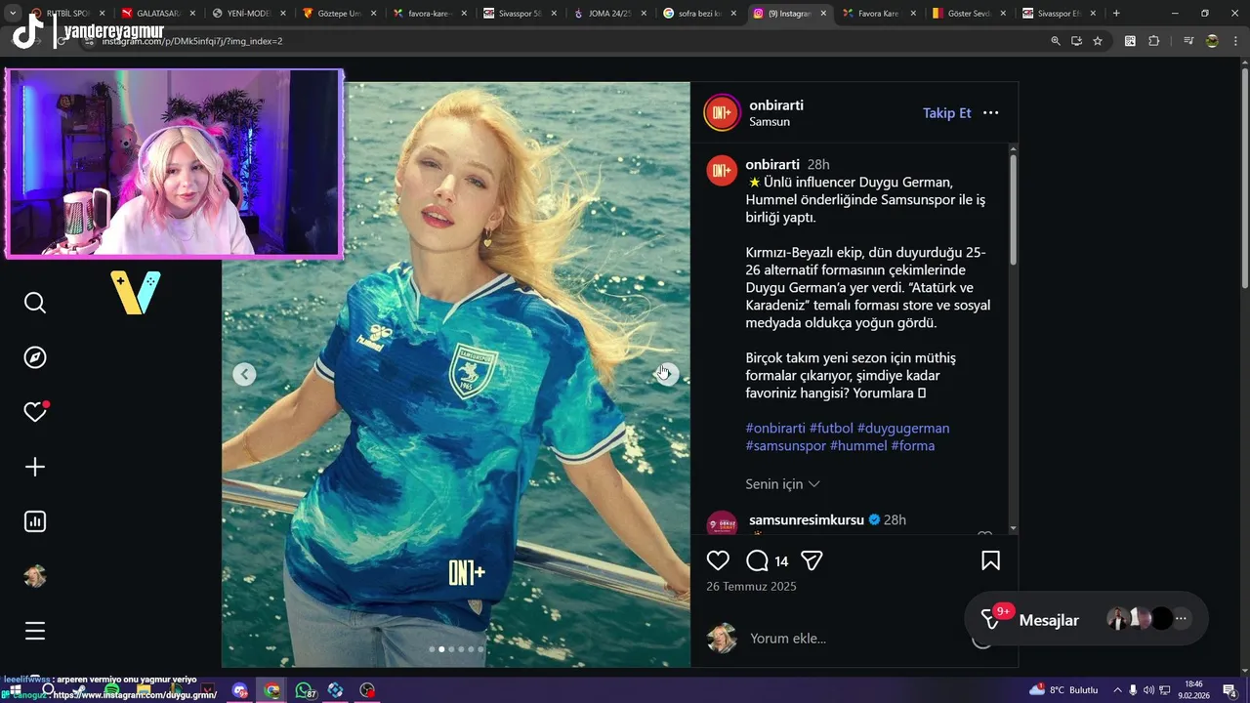Open the QR code extension icon
The width and height of the screenshot is (1250, 703).
1130,41
